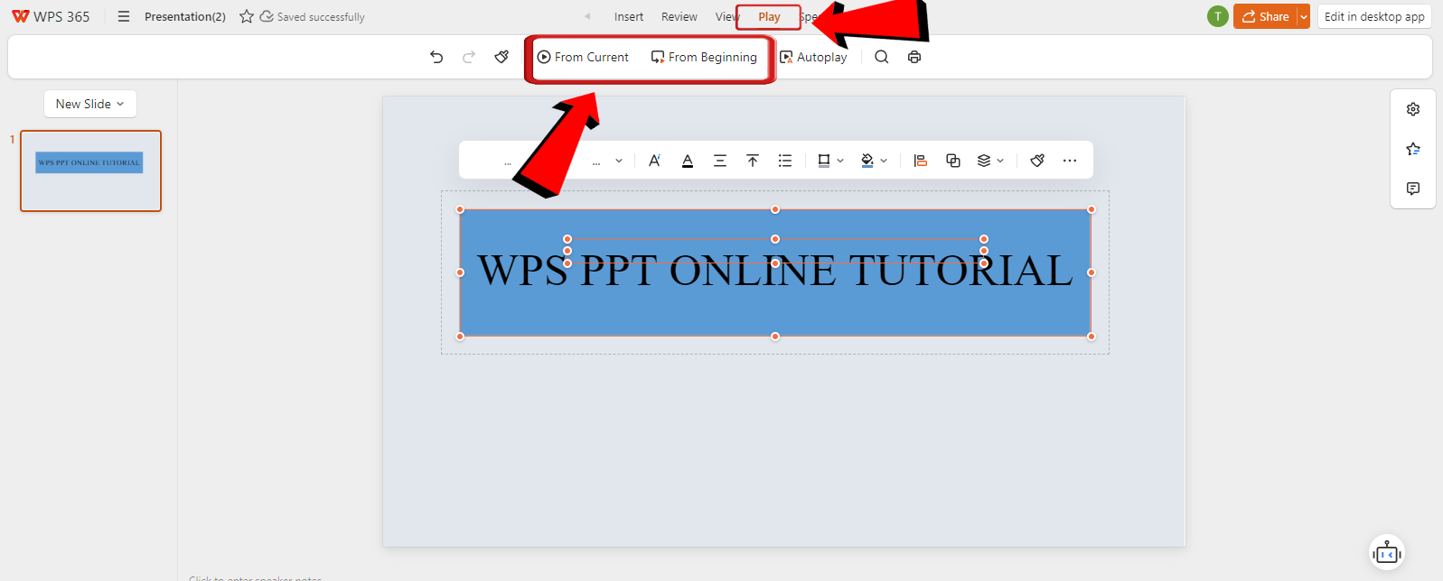The width and height of the screenshot is (1443, 581).
Task: Click the WPS PPT ONLINE TUTORIAL text
Action: pos(775,271)
